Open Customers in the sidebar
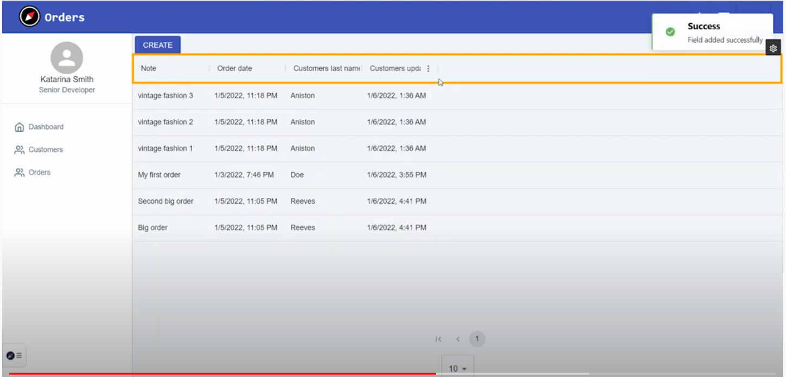This screenshot has height=377, width=786. coord(46,149)
